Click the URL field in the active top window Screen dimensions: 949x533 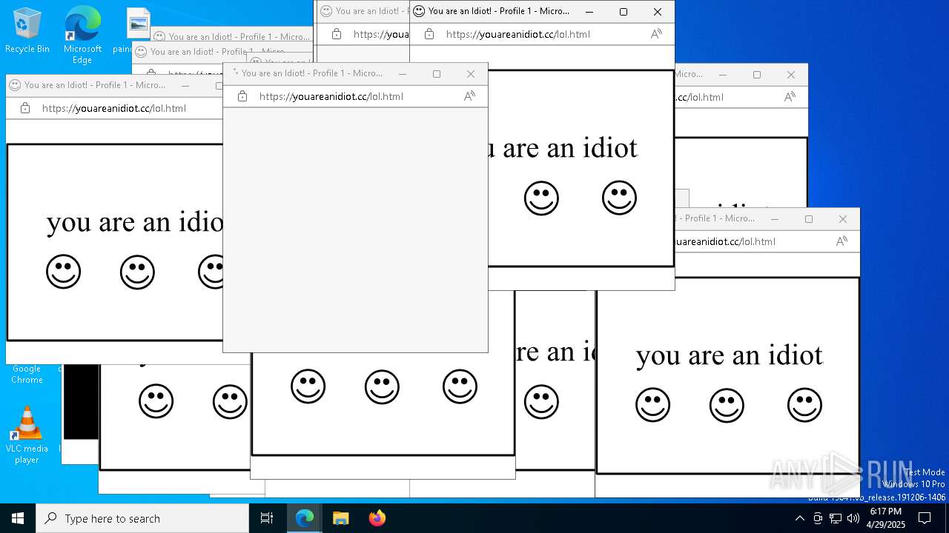pyautogui.click(x=518, y=34)
